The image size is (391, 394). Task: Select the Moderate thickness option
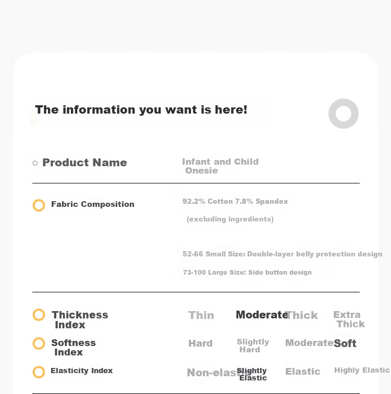262,315
